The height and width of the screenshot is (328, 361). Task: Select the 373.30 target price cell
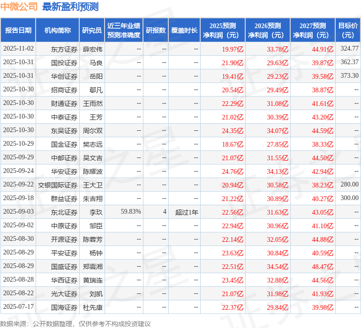click(349, 76)
